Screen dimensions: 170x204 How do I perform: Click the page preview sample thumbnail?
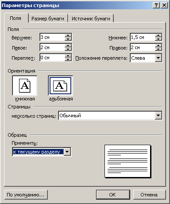tap(127, 162)
